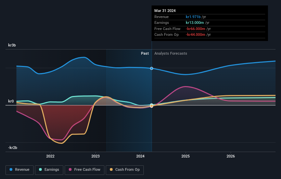The width and height of the screenshot is (281, 179).
Task: Toggle the Cash From Op legend button
Action: pyautogui.click(x=125, y=170)
